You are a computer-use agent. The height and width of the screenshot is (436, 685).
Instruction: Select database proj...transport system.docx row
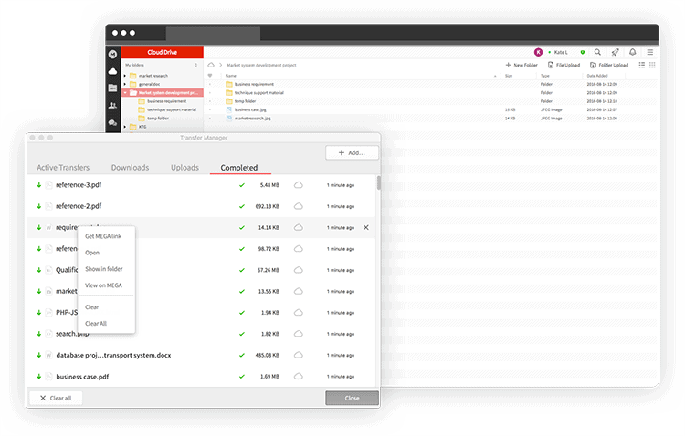(202, 355)
